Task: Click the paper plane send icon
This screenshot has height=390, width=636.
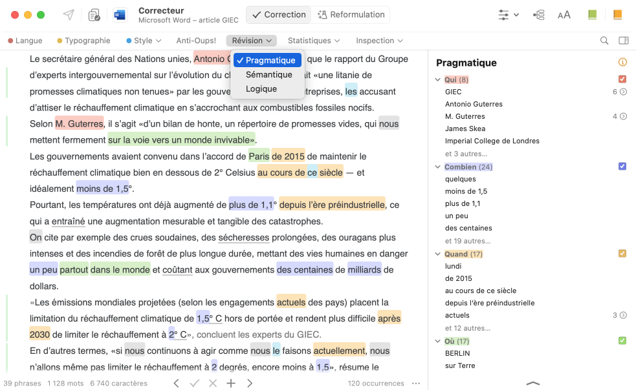Action: pos(69,15)
